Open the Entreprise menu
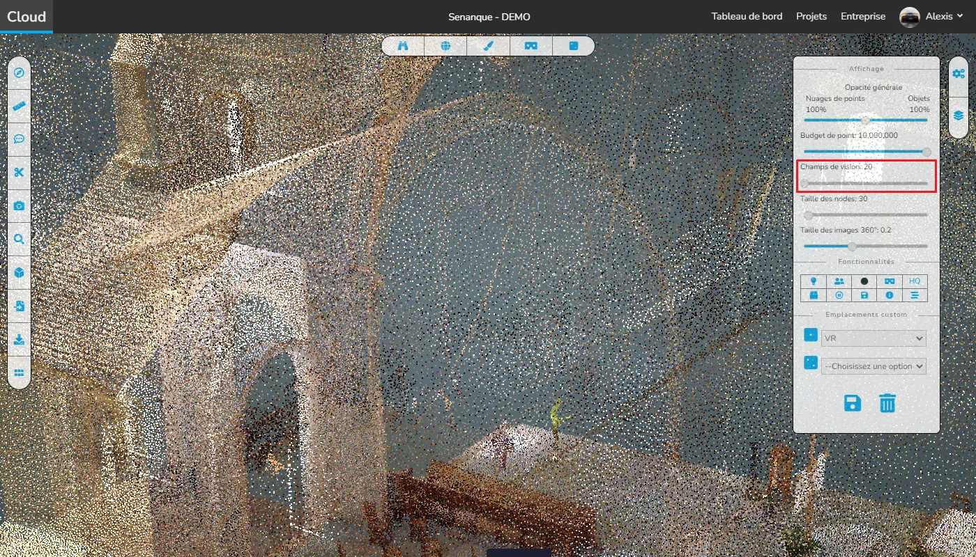The image size is (976, 557). (x=863, y=17)
